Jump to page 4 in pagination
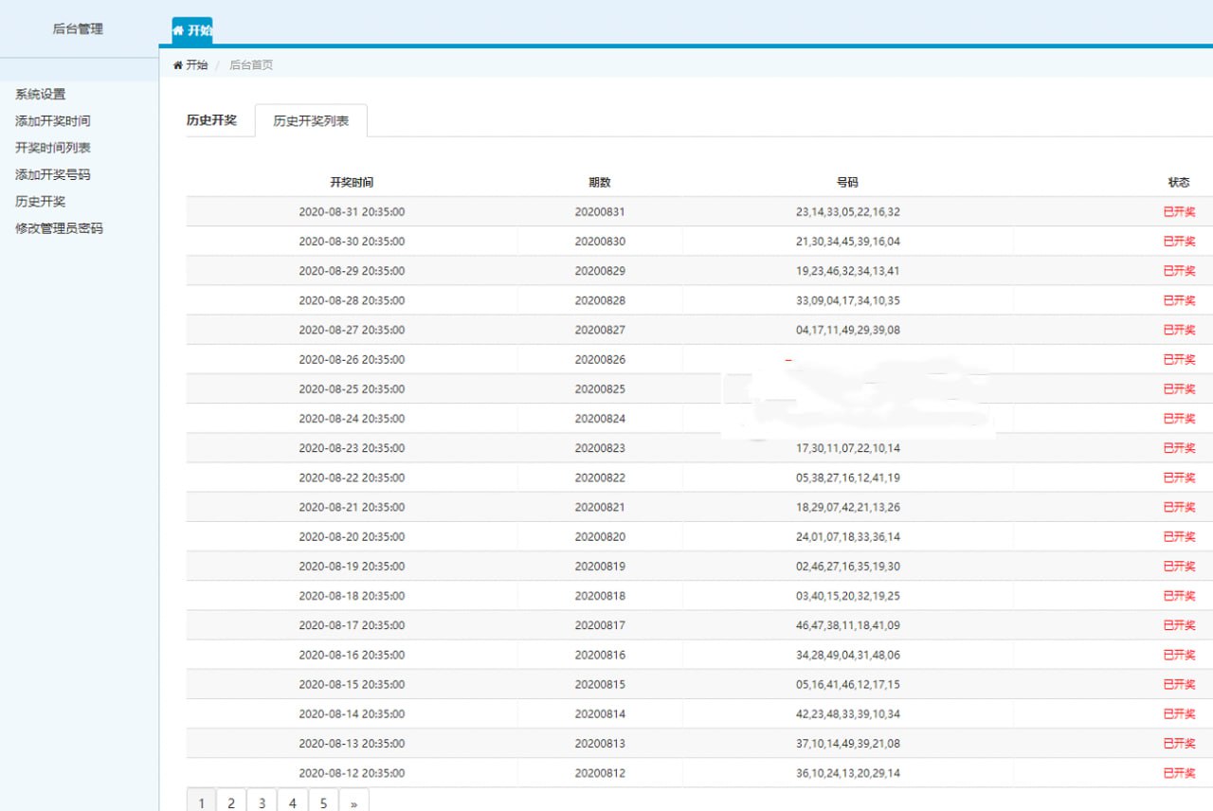 (x=293, y=802)
